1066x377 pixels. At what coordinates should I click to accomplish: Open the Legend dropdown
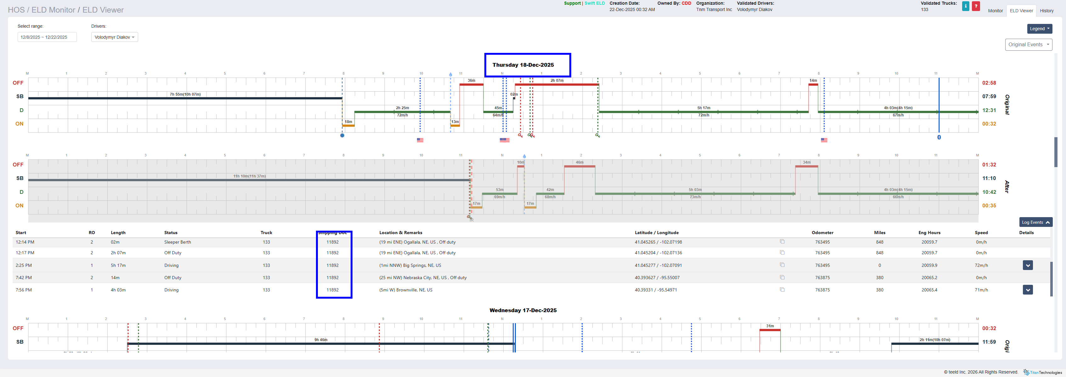pos(1039,29)
